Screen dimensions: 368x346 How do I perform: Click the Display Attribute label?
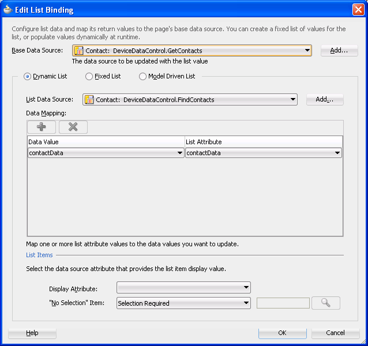point(73,289)
